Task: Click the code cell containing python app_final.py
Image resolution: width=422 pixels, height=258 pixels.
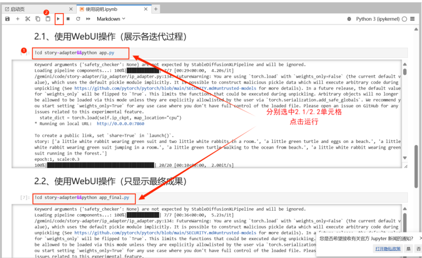Action: (x=220, y=197)
